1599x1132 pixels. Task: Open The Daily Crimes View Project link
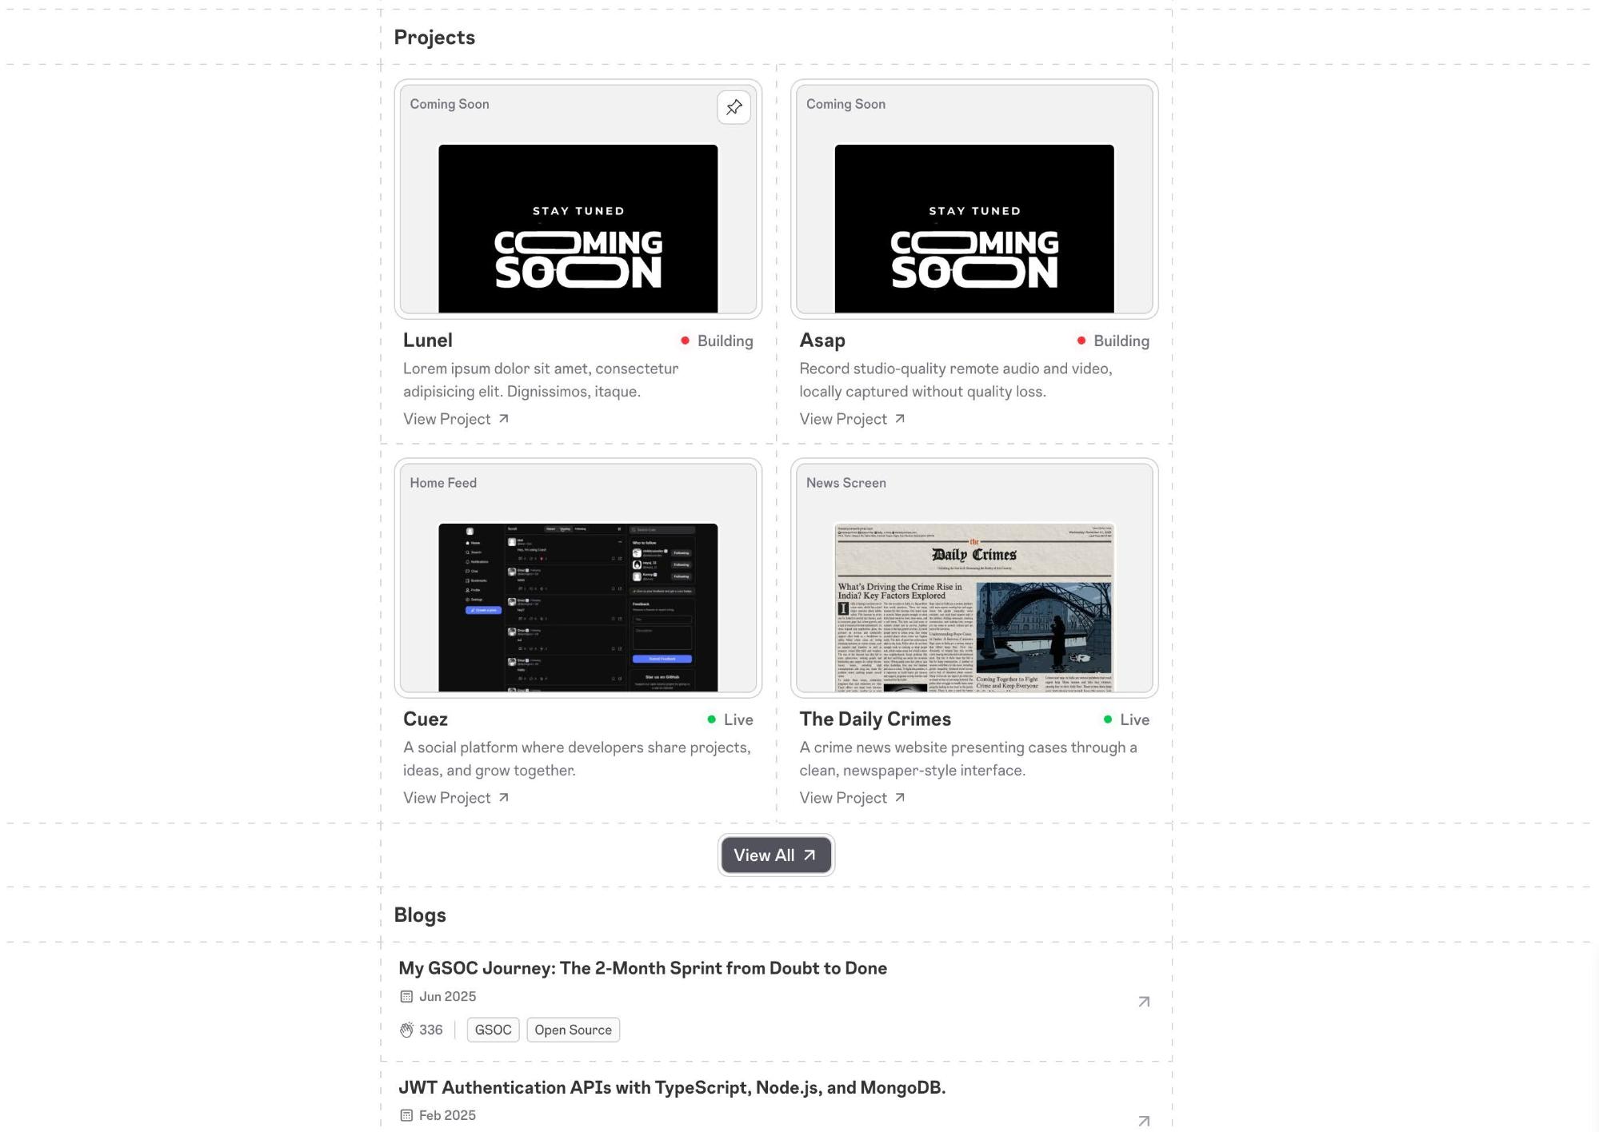click(843, 798)
